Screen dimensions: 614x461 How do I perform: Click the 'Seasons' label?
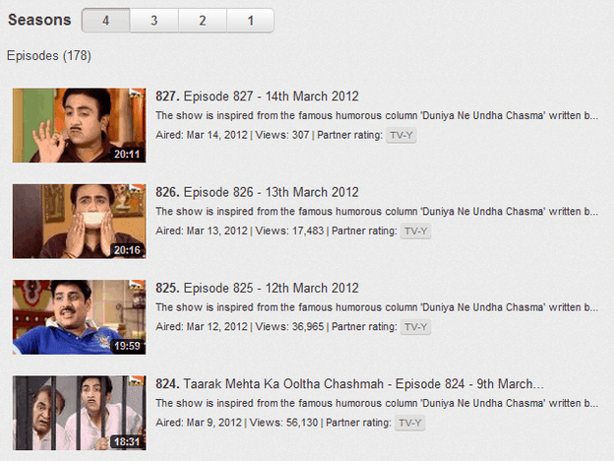[x=39, y=20]
